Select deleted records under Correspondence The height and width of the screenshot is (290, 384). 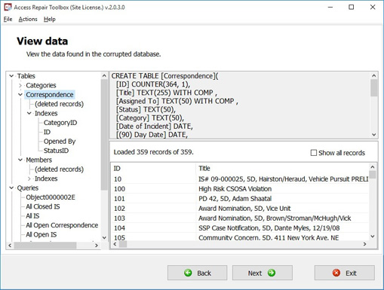pyautogui.click(x=59, y=104)
